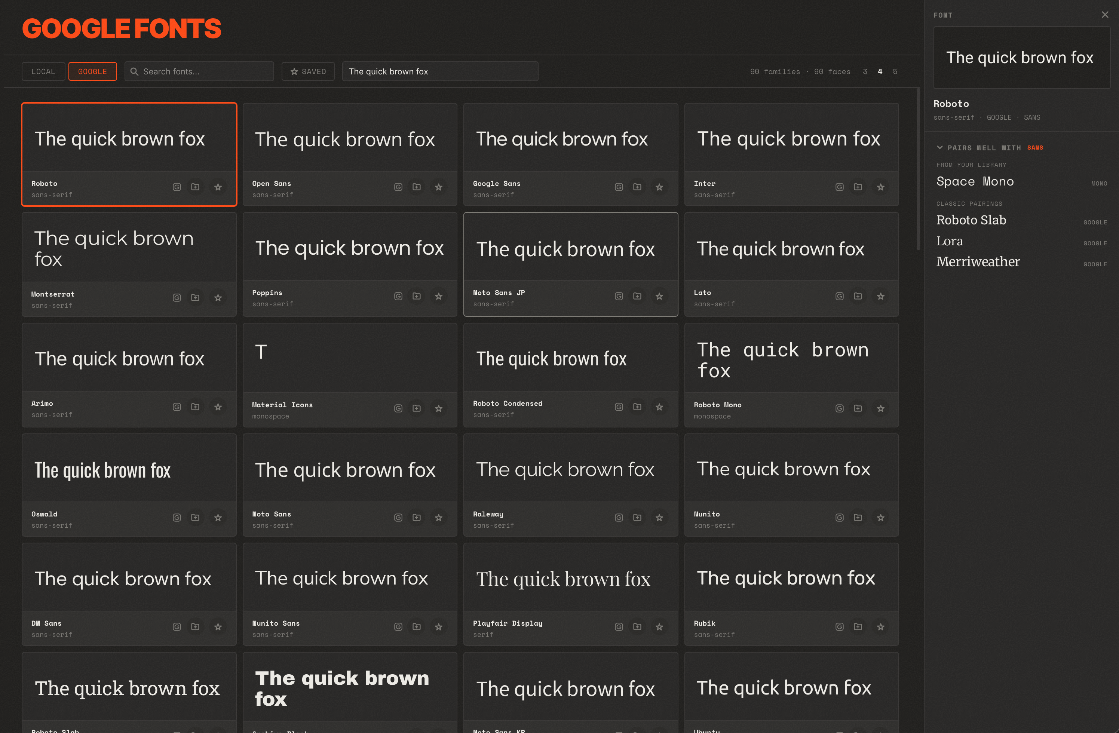Star the Open Sans font
Screen dimensions: 1119x733
click(439, 187)
